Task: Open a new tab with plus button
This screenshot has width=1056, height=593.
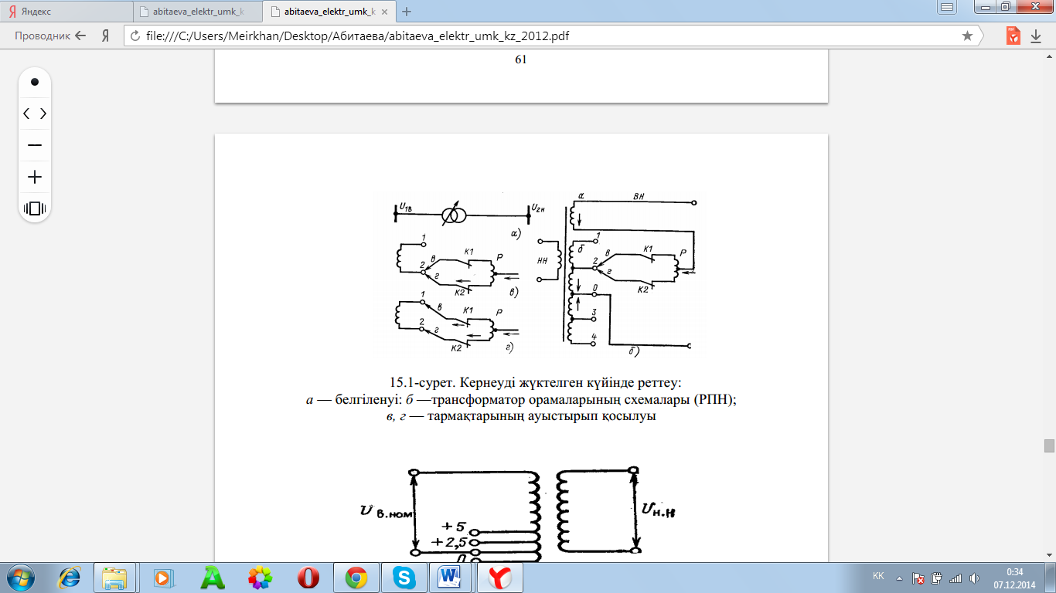Action: tap(407, 12)
